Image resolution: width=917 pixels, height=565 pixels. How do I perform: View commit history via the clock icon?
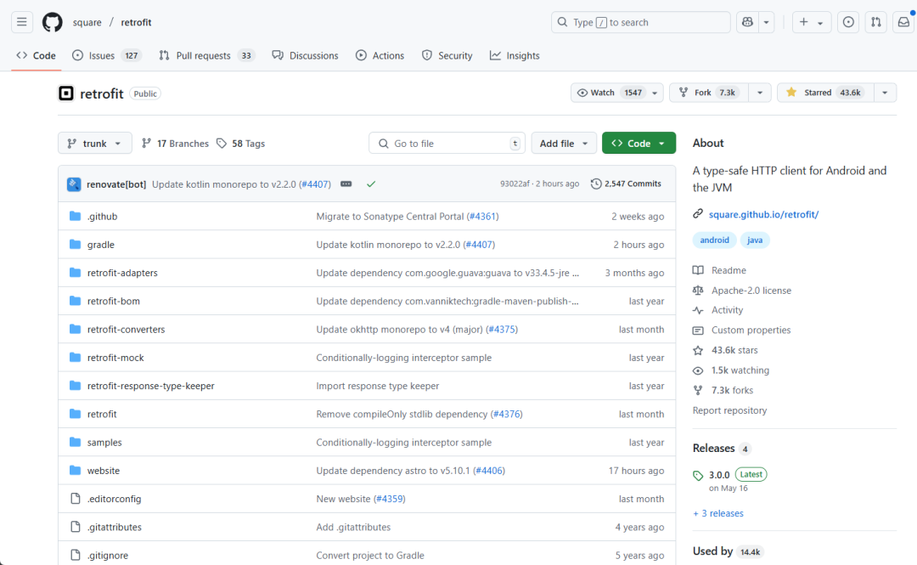pyautogui.click(x=595, y=184)
